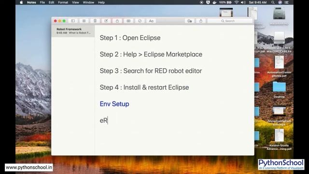Click the 'Step 1 : Open Eclipse' line

coord(130,38)
